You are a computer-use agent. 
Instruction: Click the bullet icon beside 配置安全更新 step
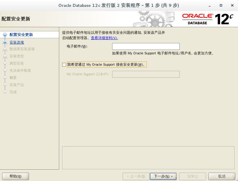[5, 35]
